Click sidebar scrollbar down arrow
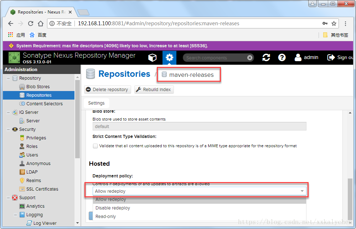The image size is (356, 229). (x=77, y=223)
